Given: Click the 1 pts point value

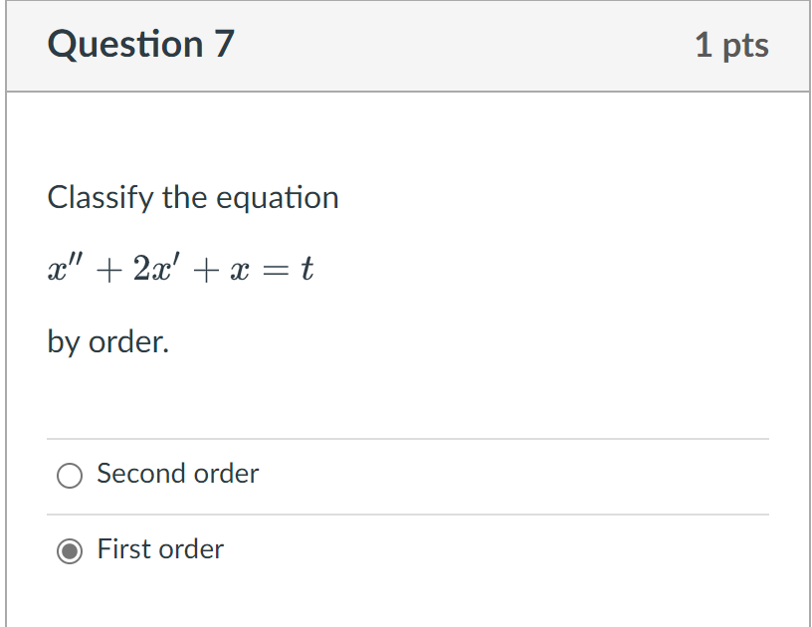Looking at the screenshot, I should tap(733, 44).
